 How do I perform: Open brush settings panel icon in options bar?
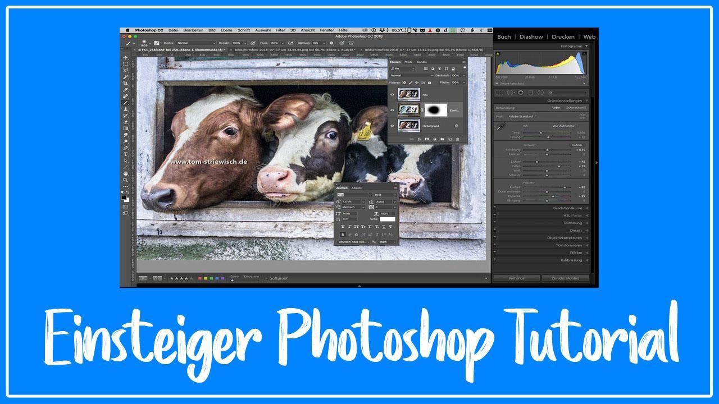tap(157, 43)
